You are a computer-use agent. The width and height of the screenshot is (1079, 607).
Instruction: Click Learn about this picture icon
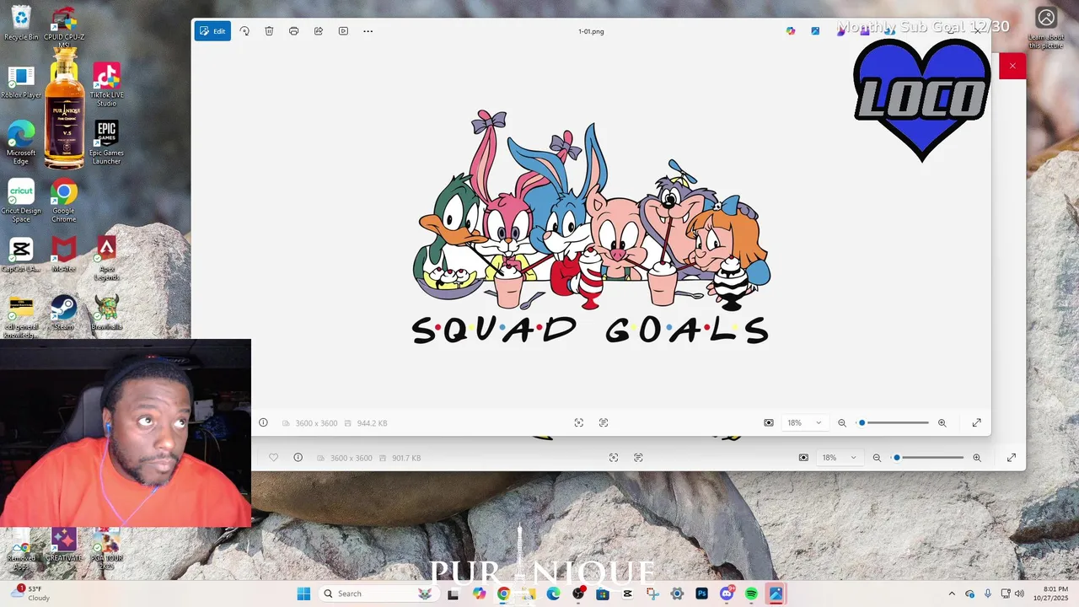click(x=1046, y=27)
